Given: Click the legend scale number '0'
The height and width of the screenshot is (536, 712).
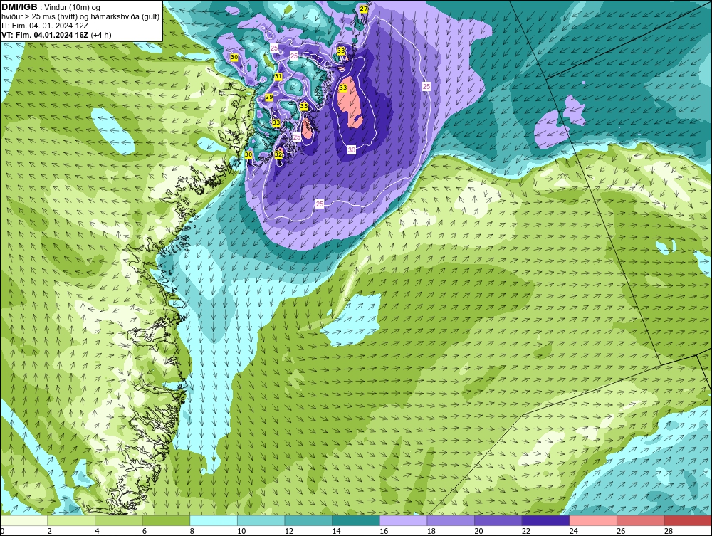Looking at the screenshot, I should tap(2, 531).
